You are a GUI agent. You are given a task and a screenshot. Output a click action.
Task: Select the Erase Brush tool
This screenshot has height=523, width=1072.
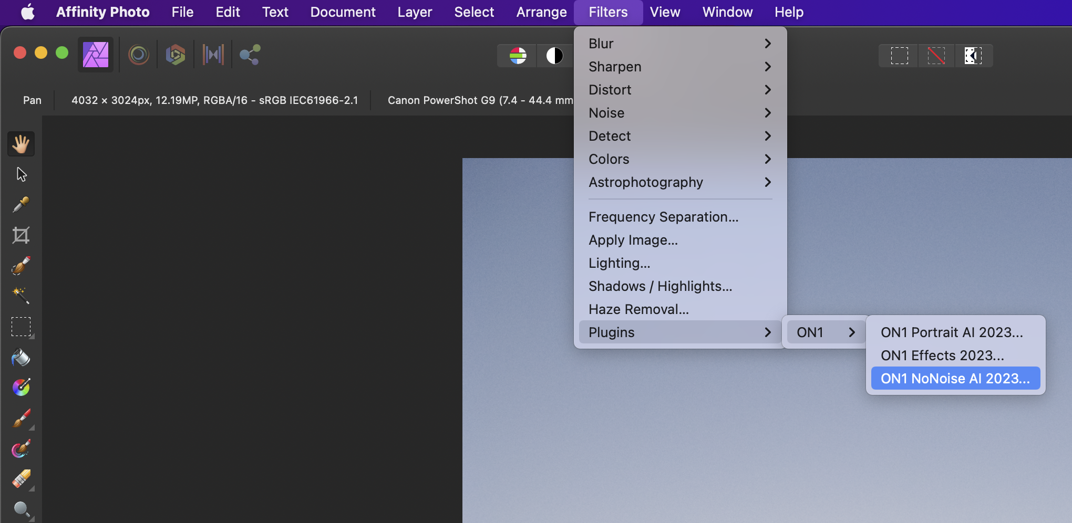click(x=21, y=479)
